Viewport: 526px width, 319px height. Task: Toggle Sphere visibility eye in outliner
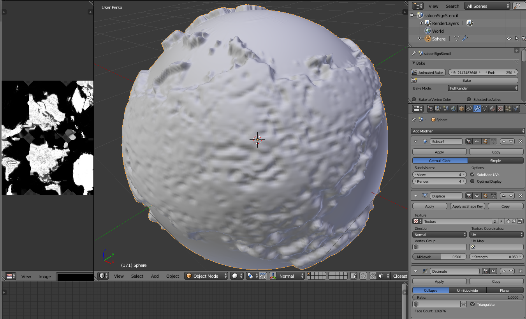(x=508, y=39)
